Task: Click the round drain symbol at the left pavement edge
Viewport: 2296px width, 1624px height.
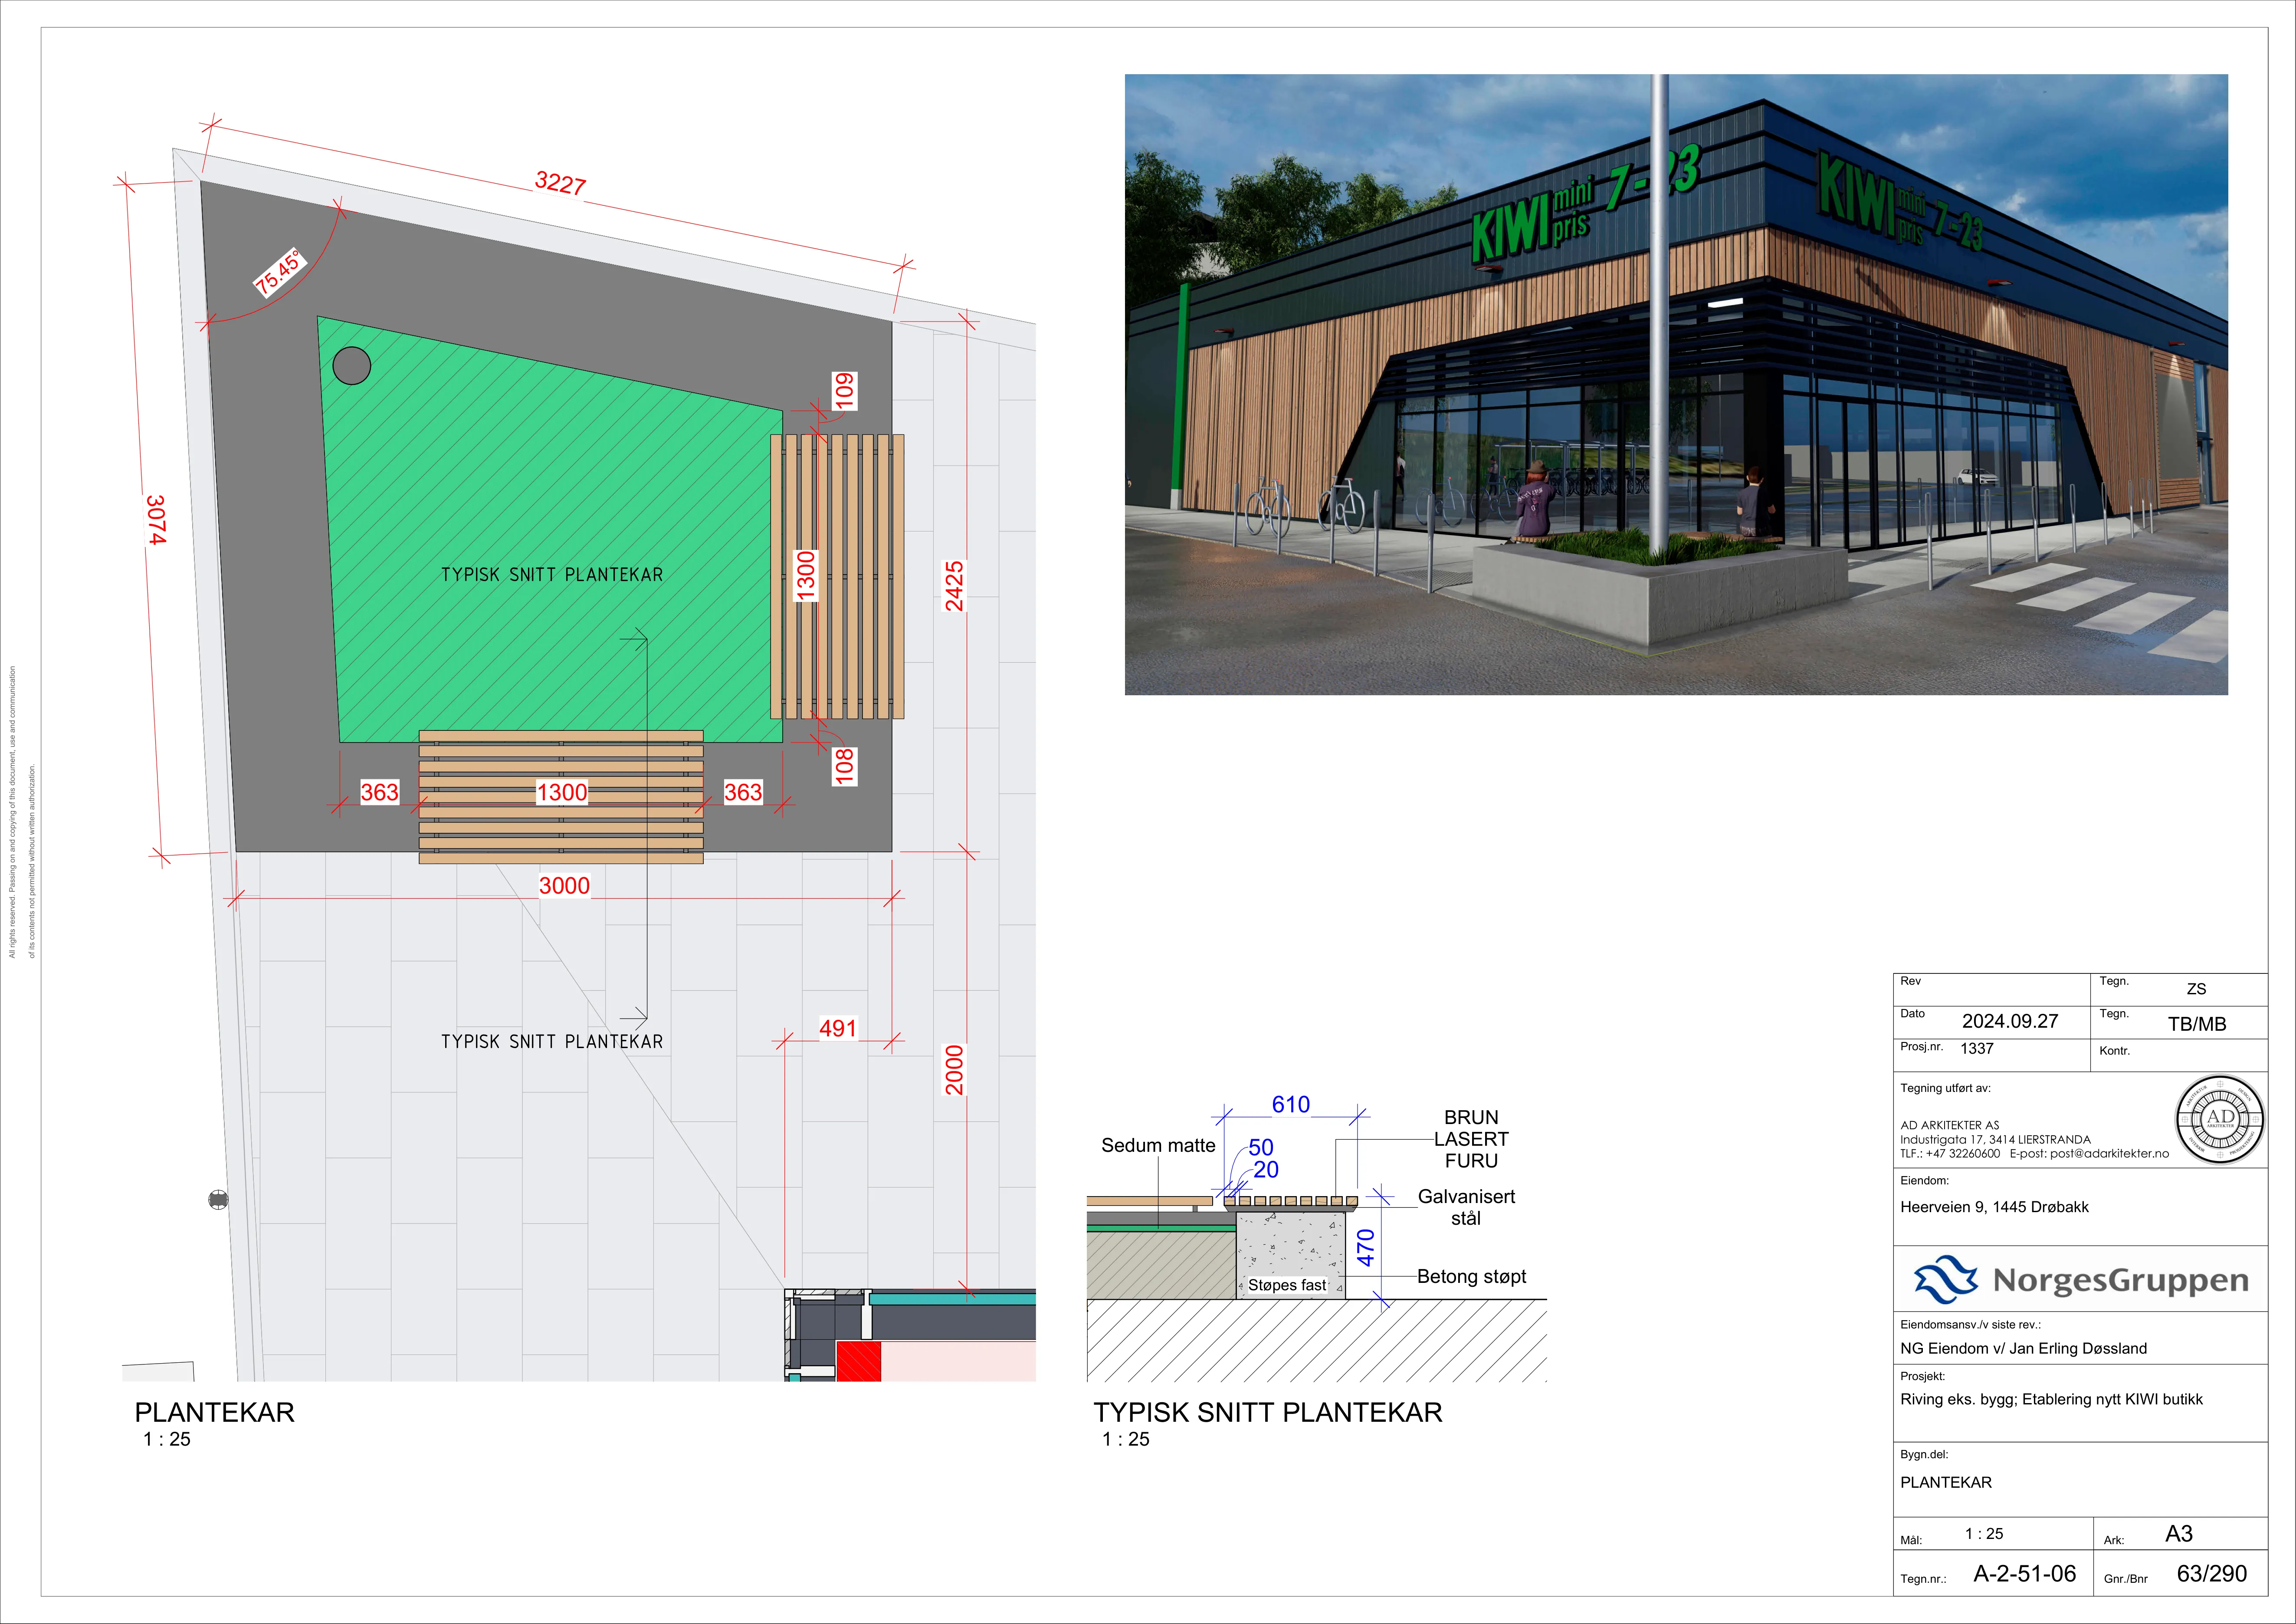Action: tap(218, 1199)
